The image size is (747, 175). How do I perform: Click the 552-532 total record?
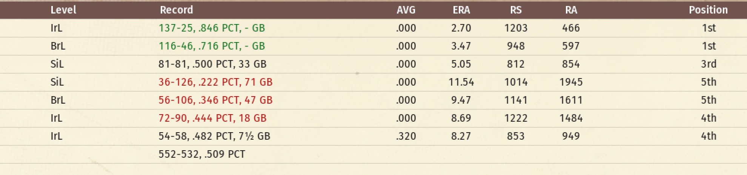202,154
